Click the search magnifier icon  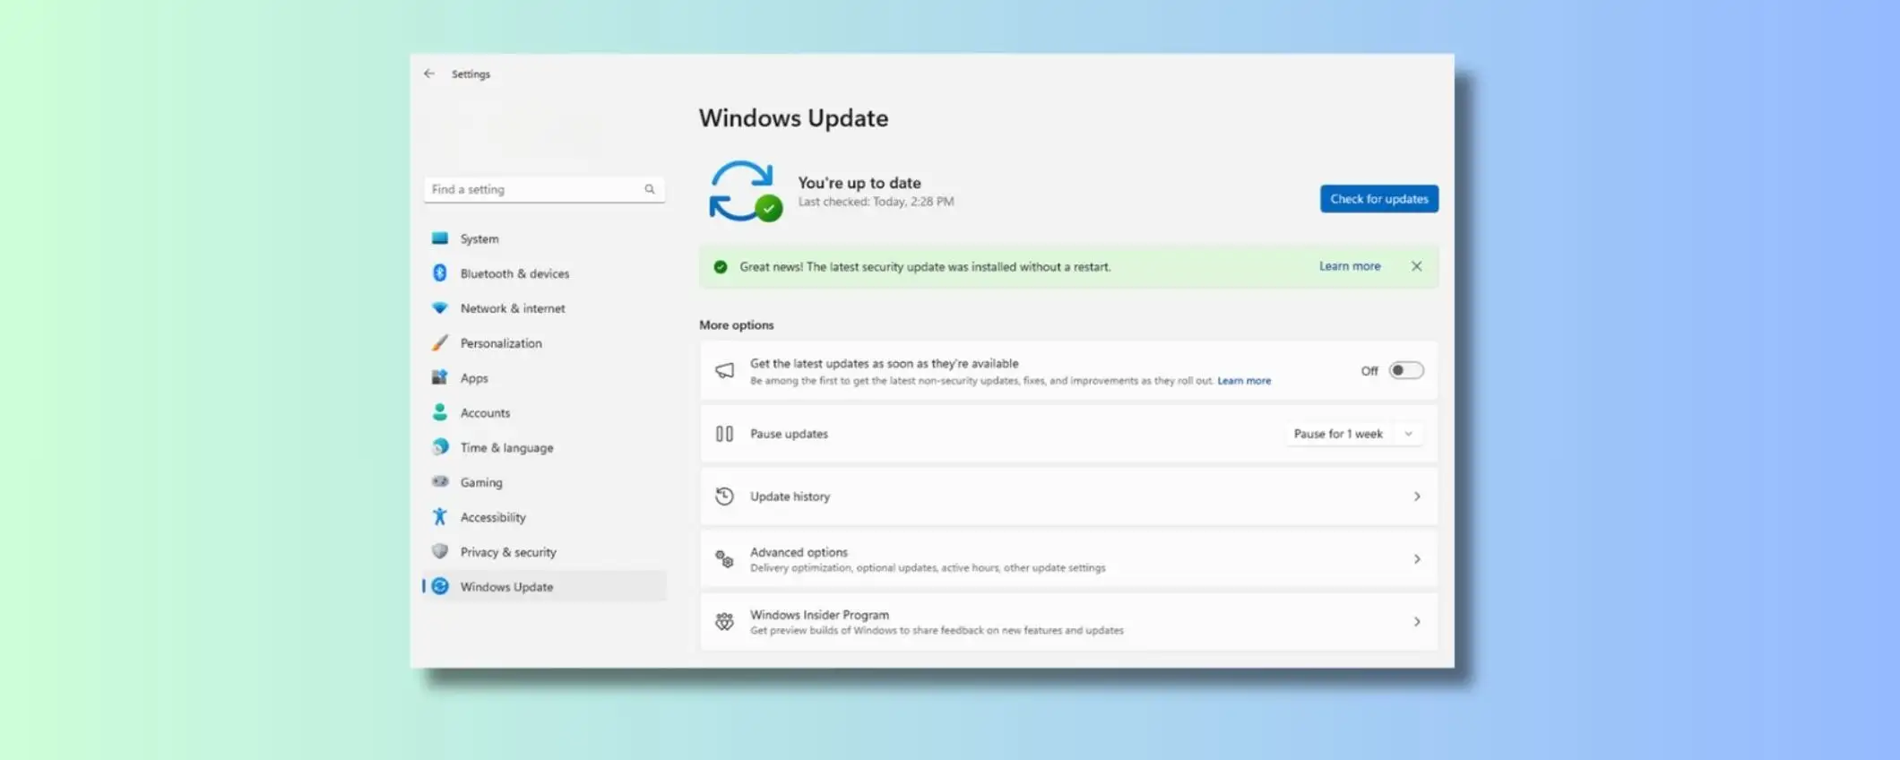coord(650,189)
